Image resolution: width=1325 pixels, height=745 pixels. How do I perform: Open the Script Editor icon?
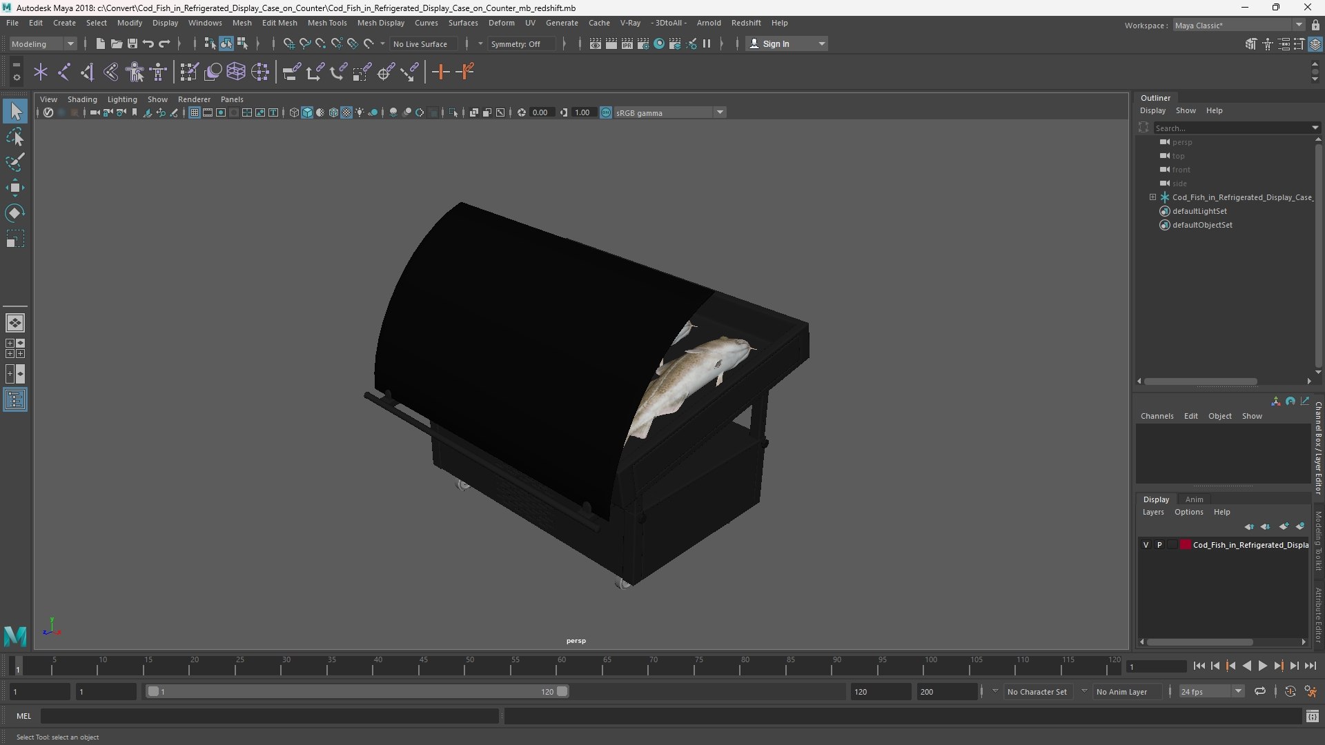(1313, 716)
